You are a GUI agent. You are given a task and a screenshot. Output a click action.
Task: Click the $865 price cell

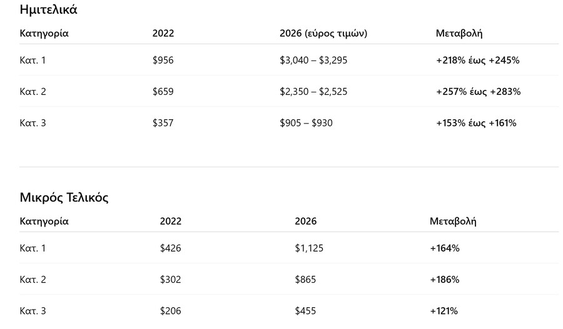pos(305,280)
